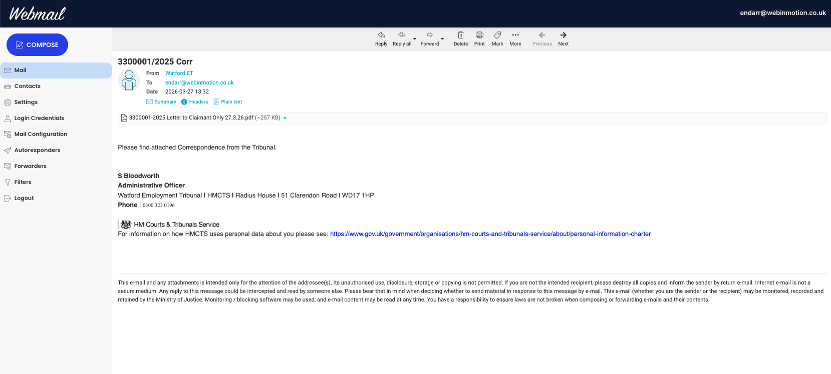
Task: Click the HM Courts & Tribunals Service logo
Action: (x=169, y=224)
